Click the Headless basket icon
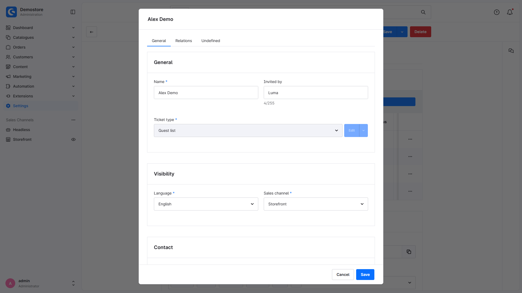Screen dimensions: 522x293 click(x=8, y=130)
